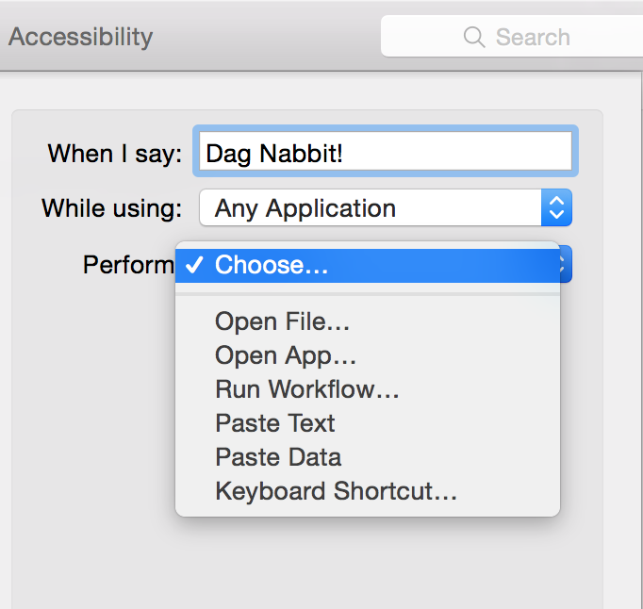Click the separator line below Choose…
Image resolution: width=643 pixels, height=609 pixels.
pos(368,293)
